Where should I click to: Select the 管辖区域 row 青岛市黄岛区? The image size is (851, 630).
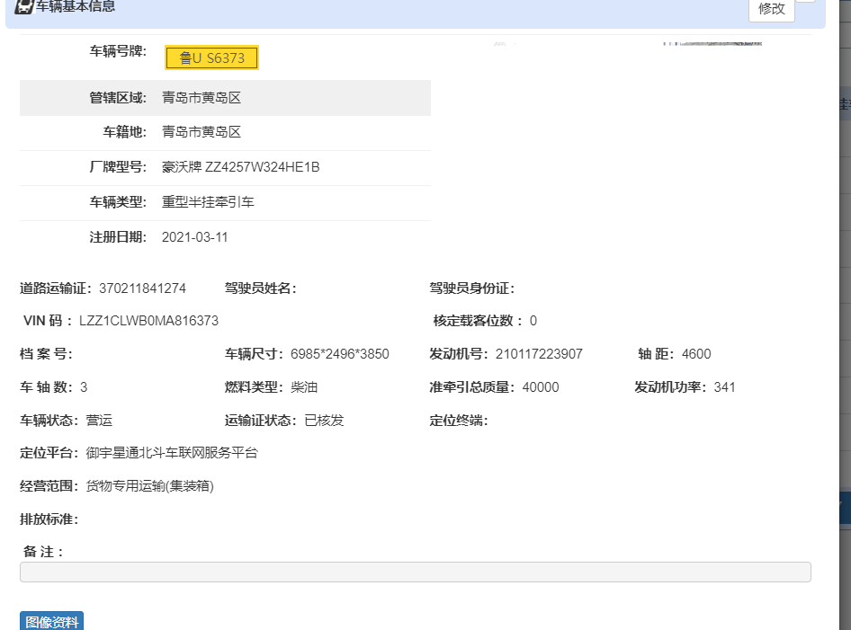(x=202, y=98)
